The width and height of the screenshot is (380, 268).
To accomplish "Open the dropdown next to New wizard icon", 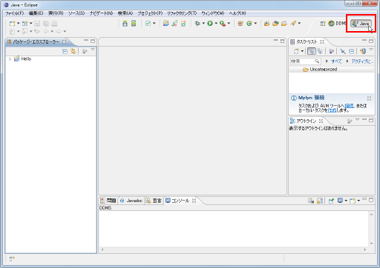I will (18, 24).
